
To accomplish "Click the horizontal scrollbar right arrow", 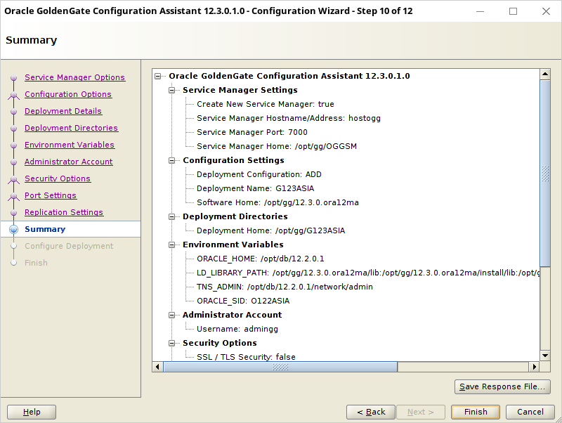I will [x=535, y=367].
